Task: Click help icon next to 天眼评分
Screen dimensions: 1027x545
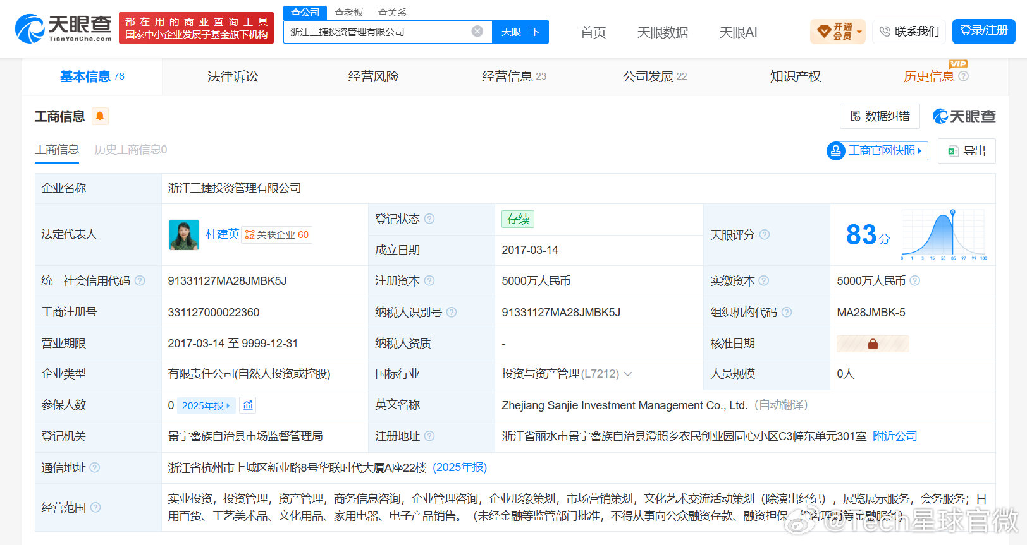Action: [765, 234]
